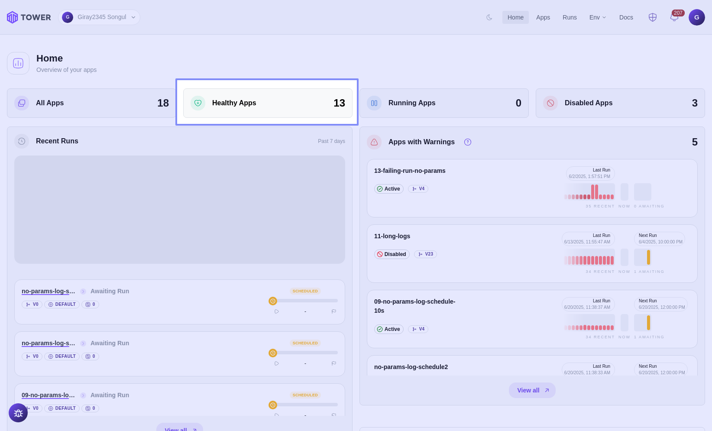Go to the Apps tab

click(x=543, y=17)
